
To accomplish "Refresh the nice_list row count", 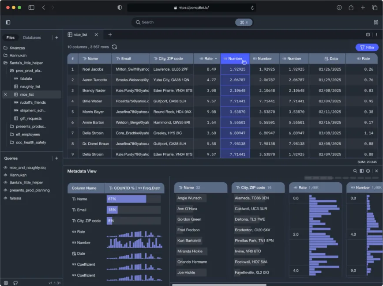I will 114,47.
